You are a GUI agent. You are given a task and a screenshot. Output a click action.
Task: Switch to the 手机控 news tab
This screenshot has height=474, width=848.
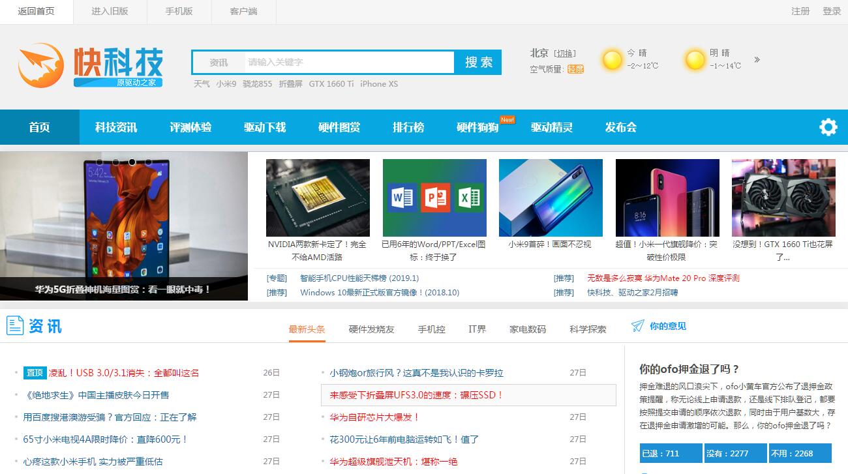point(431,329)
